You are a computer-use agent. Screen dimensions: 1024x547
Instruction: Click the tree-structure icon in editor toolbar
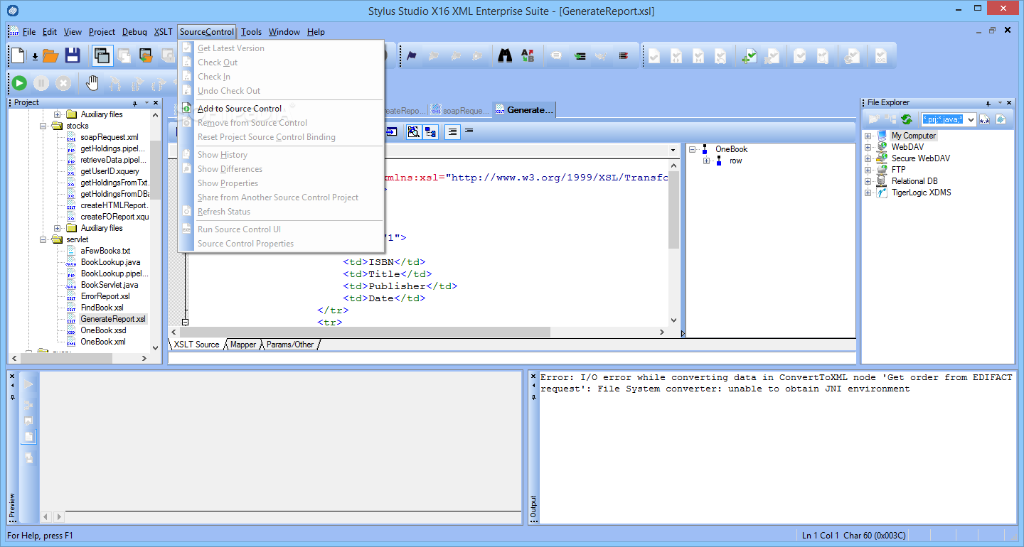[430, 131]
